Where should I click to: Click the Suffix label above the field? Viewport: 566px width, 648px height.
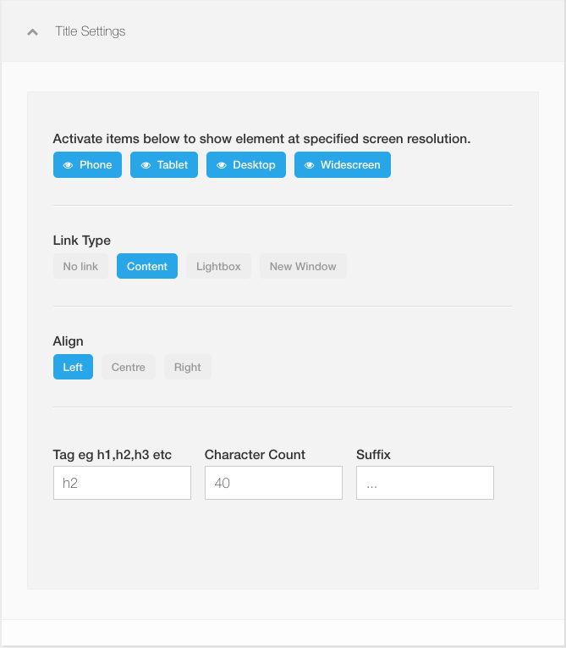click(x=373, y=455)
